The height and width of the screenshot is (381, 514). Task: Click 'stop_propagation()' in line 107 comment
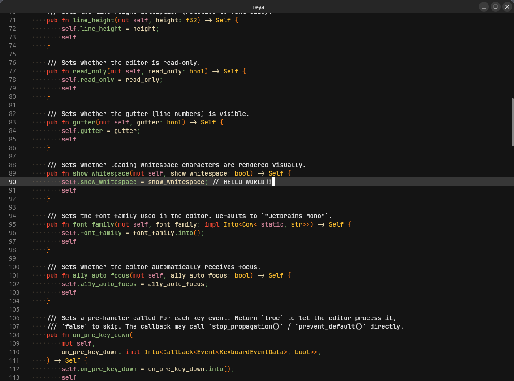point(246,327)
